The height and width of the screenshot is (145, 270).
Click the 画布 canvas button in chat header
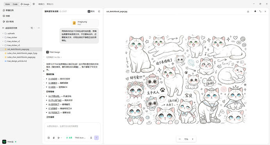point(91,11)
